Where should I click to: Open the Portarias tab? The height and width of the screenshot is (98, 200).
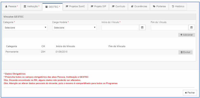(159, 7)
